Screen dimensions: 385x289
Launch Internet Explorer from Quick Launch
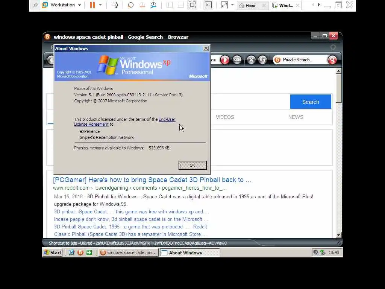tap(71, 252)
